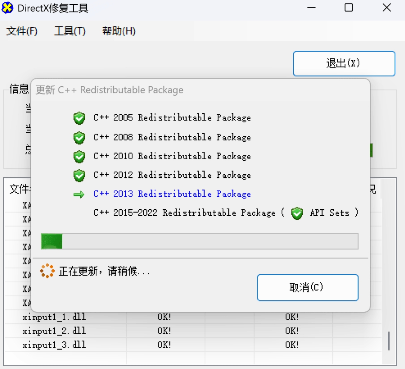Image resolution: width=405 pixels, height=369 pixels.
Task: Cancel the update with 取消(C) button
Action: (308, 287)
